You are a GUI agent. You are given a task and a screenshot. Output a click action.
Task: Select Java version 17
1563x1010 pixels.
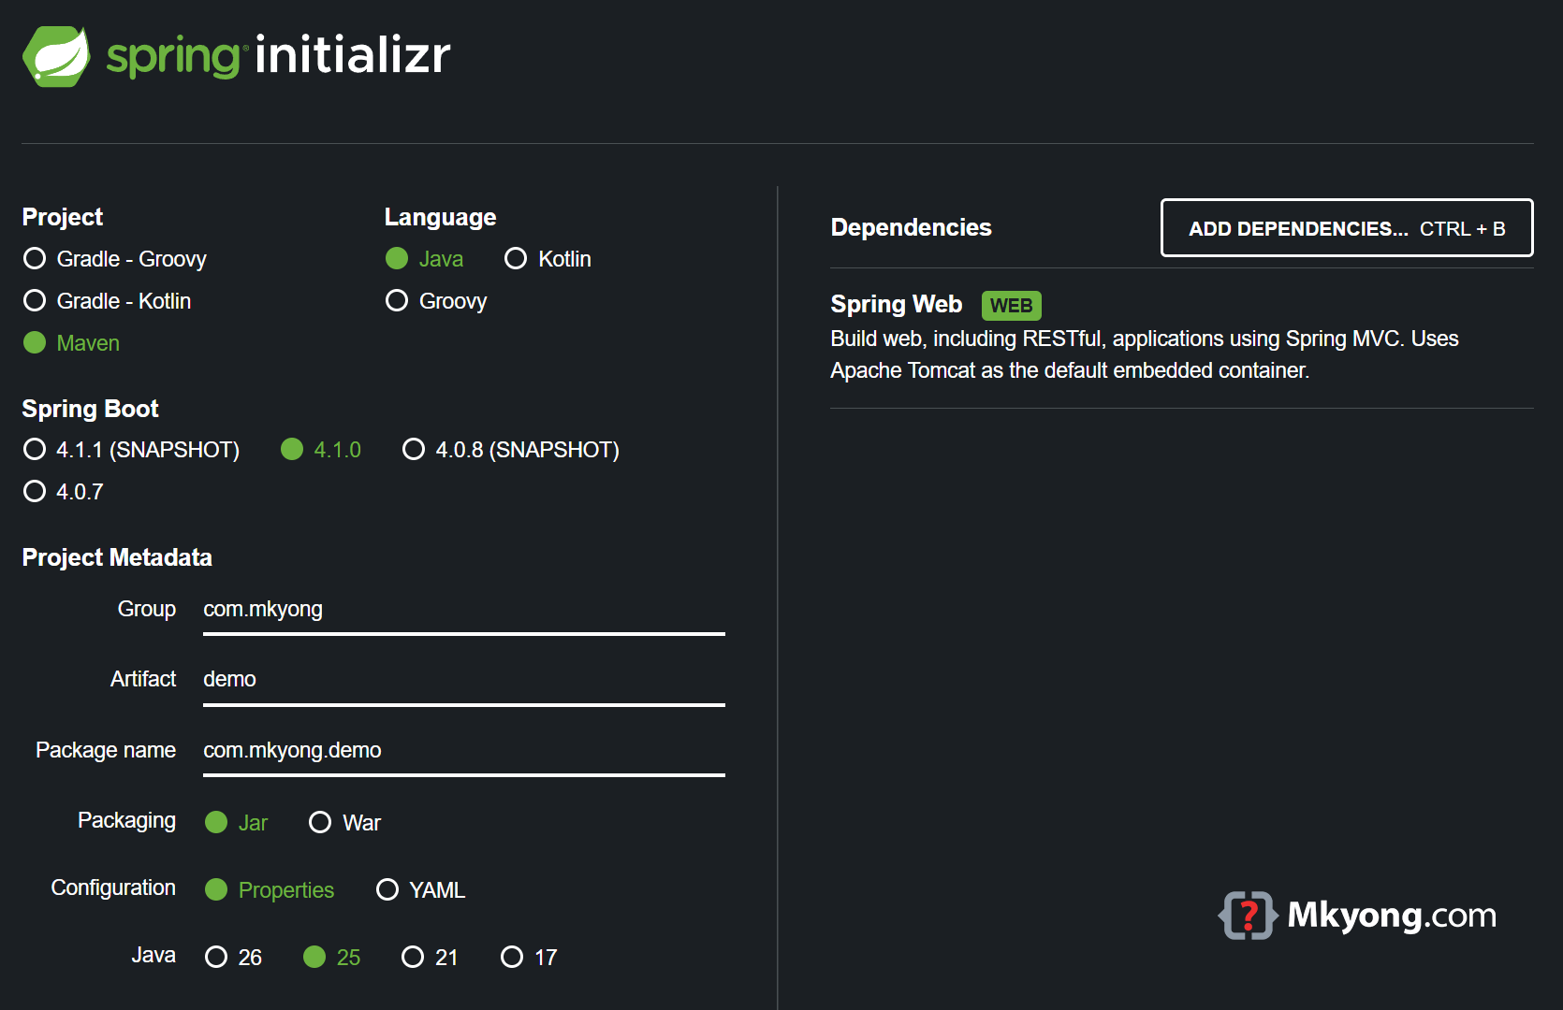coord(529,958)
